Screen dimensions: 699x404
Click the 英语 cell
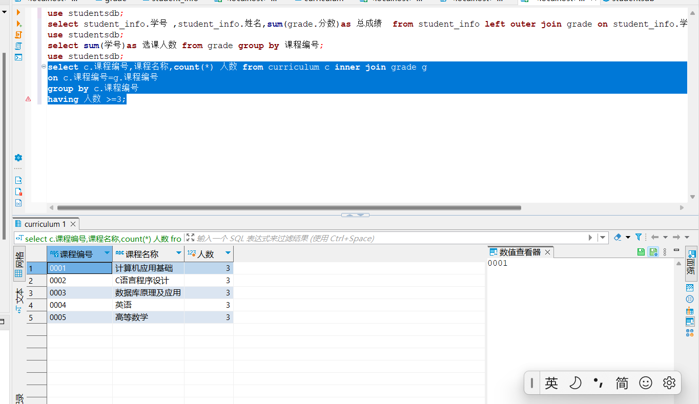148,305
